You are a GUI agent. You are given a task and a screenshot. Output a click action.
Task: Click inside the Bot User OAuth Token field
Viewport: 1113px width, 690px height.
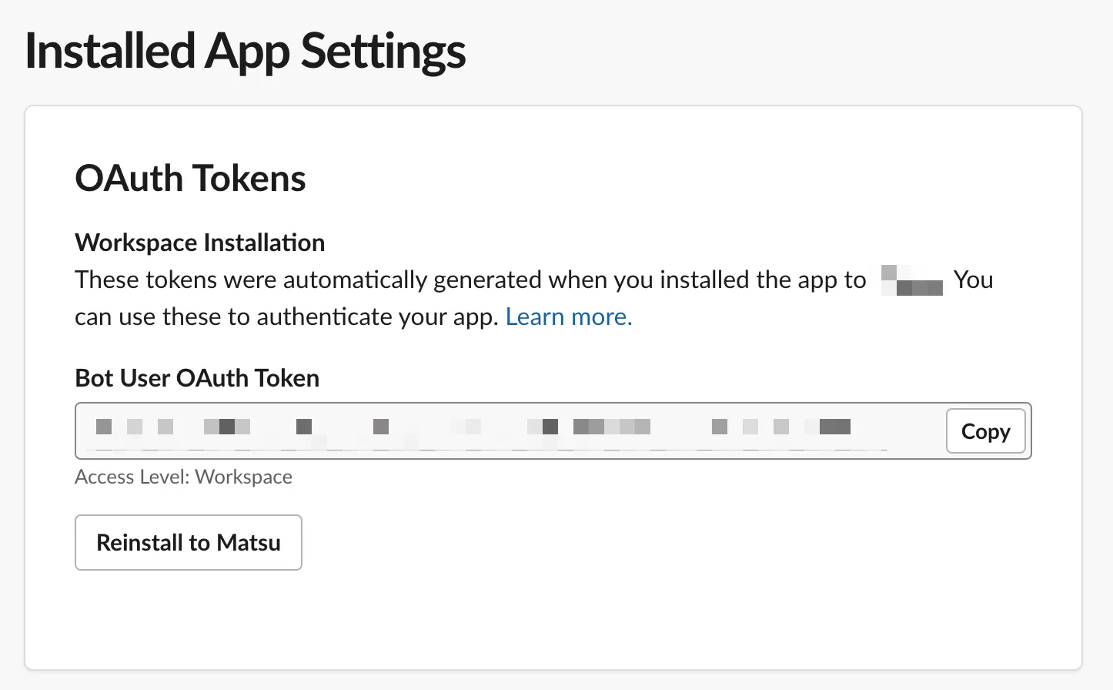[508, 430]
